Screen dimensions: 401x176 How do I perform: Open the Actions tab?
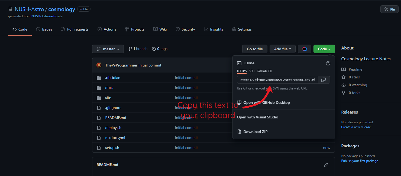[107, 29]
